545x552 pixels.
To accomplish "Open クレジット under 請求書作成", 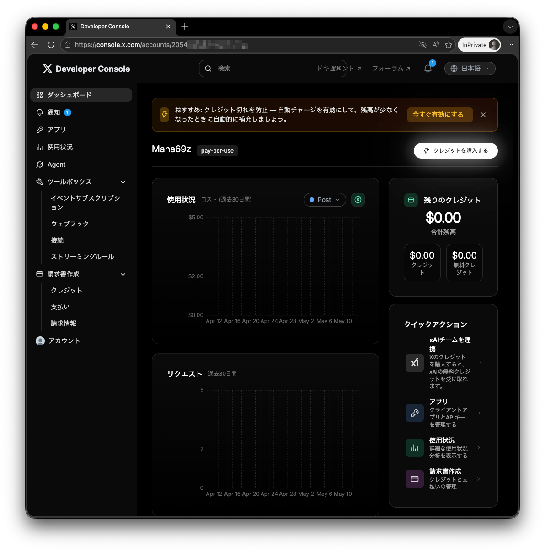I will (67, 291).
